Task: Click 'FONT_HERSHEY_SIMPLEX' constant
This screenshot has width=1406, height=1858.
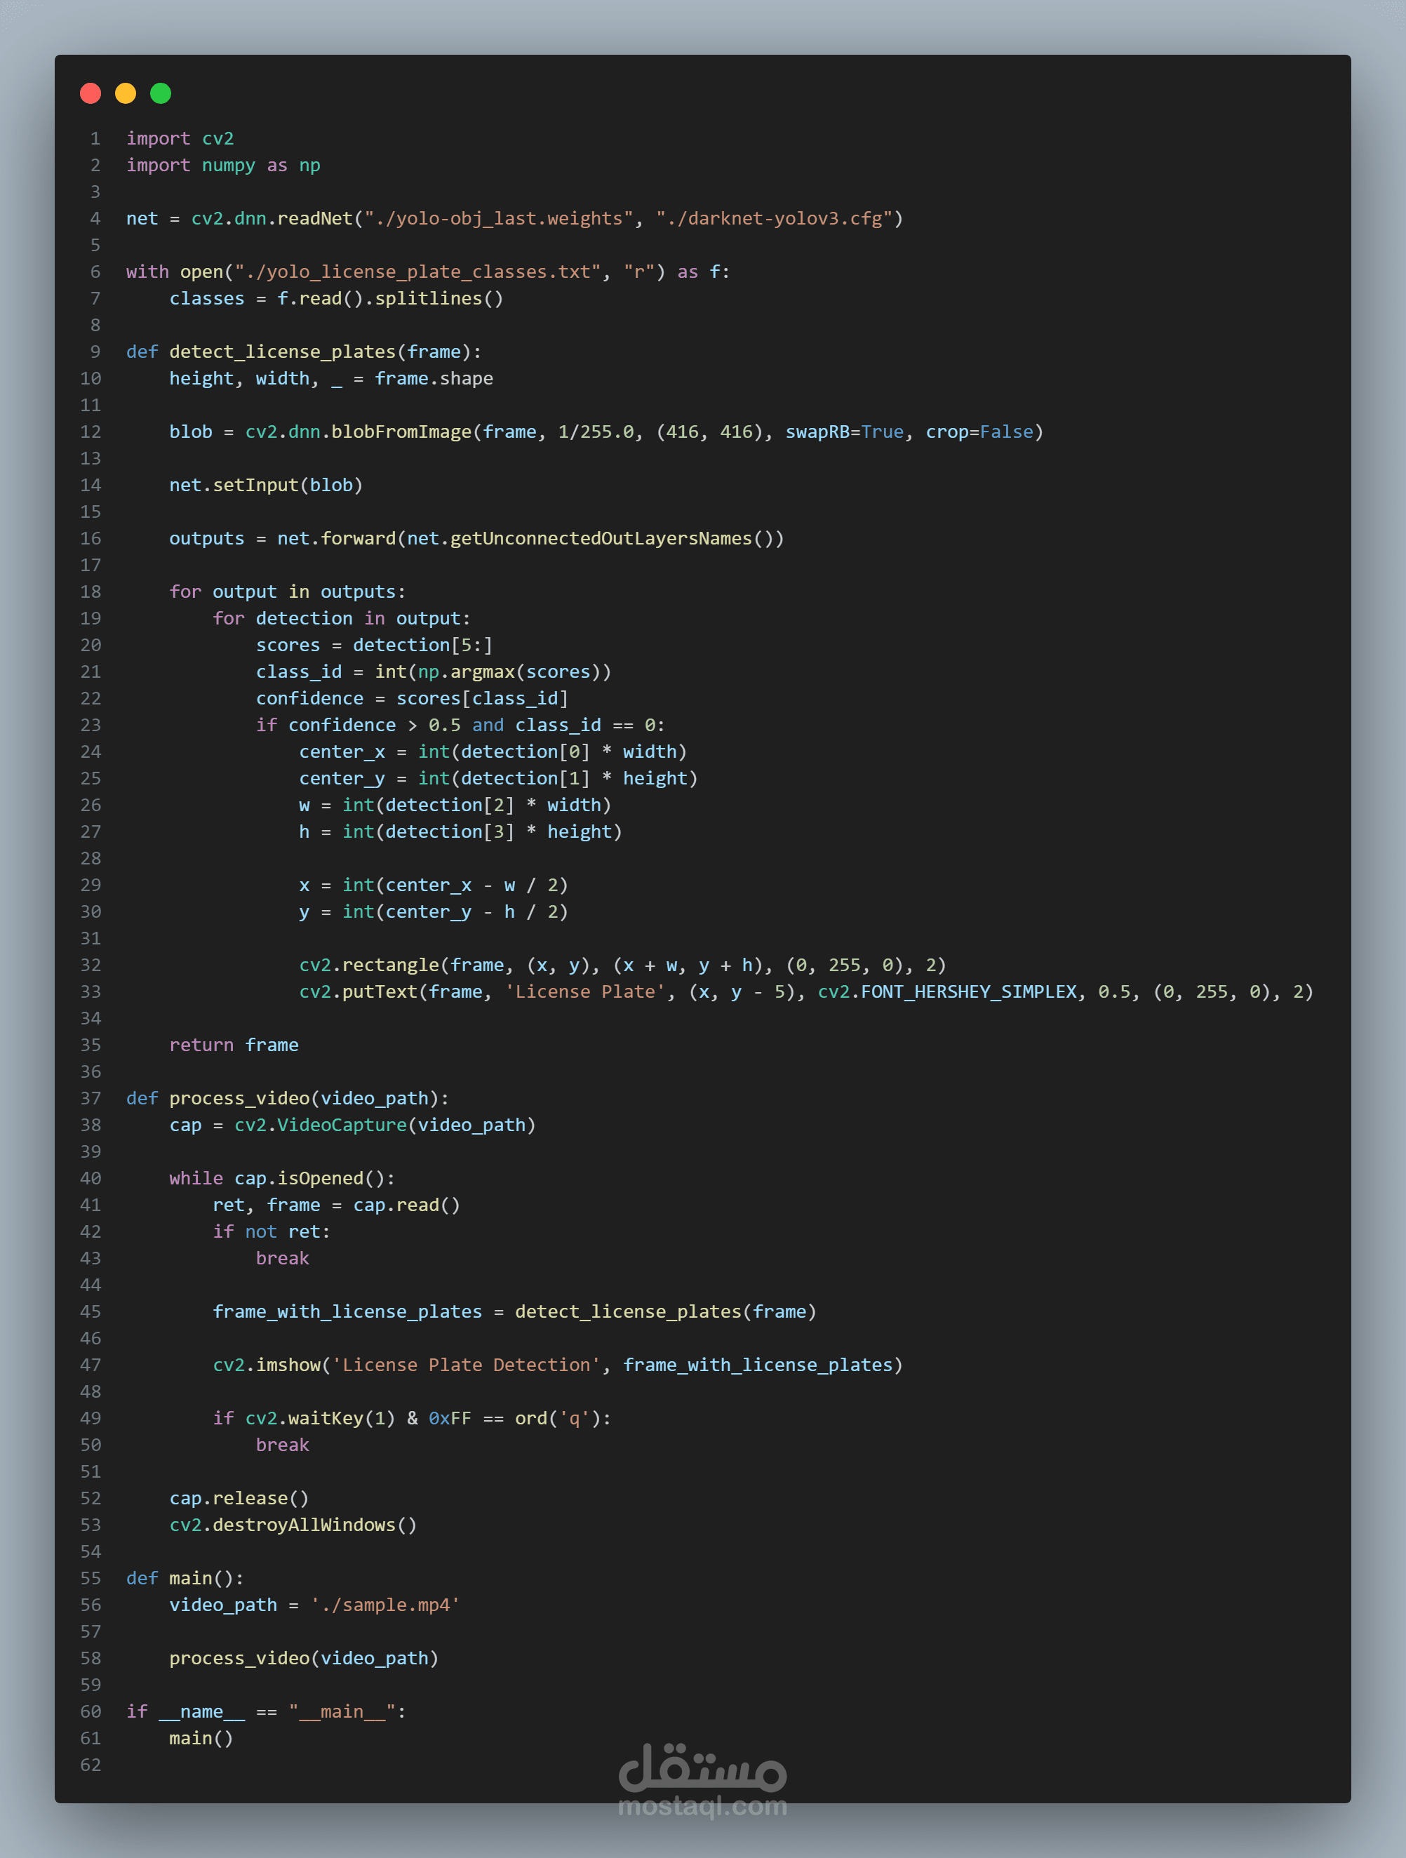Action: click(x=969, y=992)
